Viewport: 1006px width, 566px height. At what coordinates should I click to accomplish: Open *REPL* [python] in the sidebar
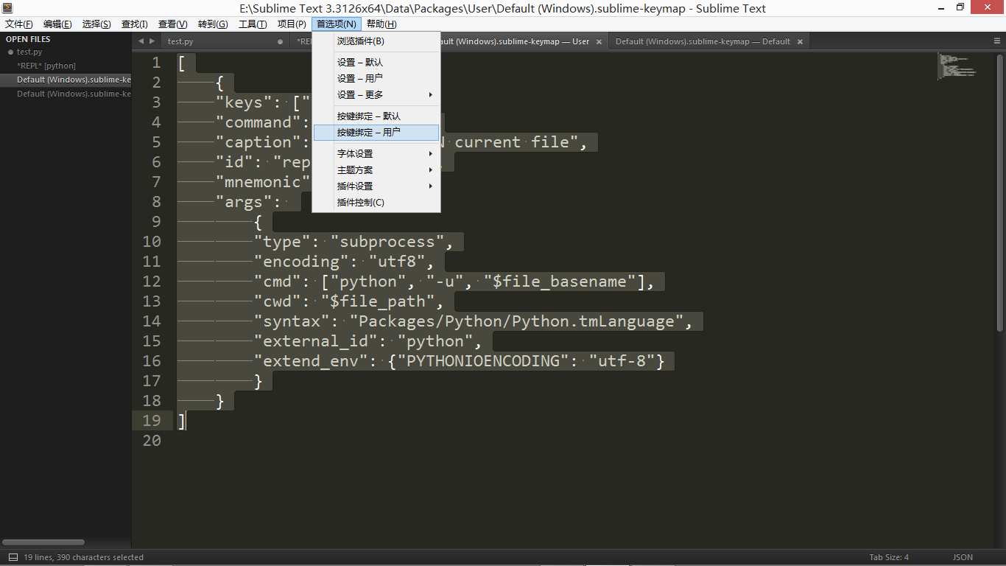[x=46, y=66]
